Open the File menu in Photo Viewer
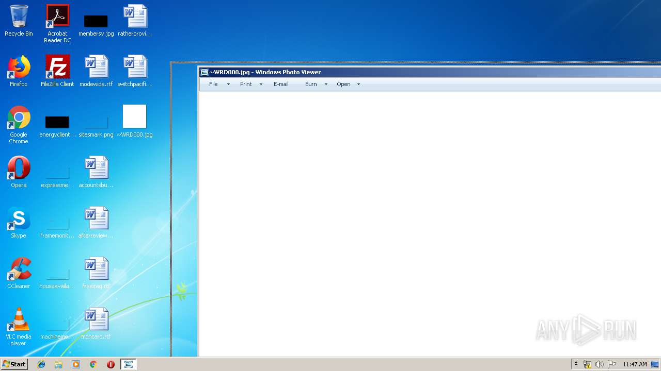 point(213,84)
